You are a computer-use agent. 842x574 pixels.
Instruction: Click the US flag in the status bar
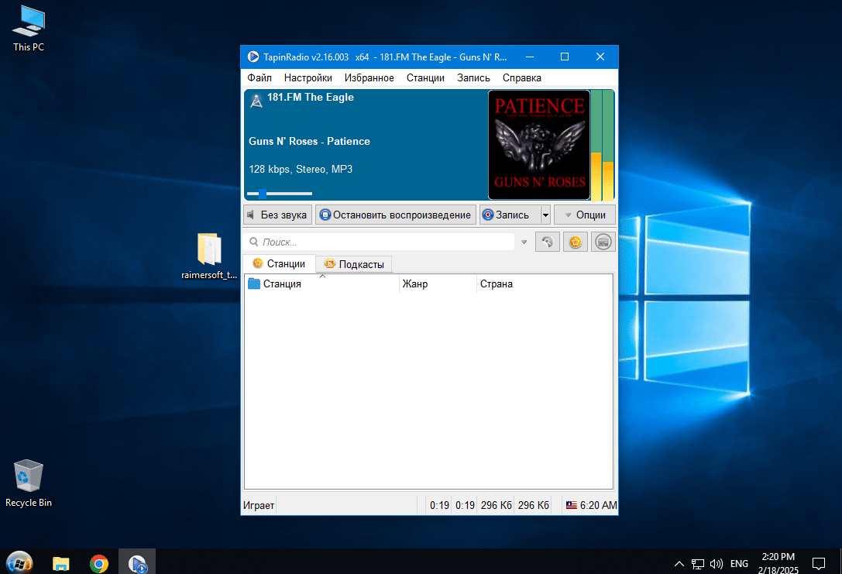pyautogui.click(x=572, y=505)
